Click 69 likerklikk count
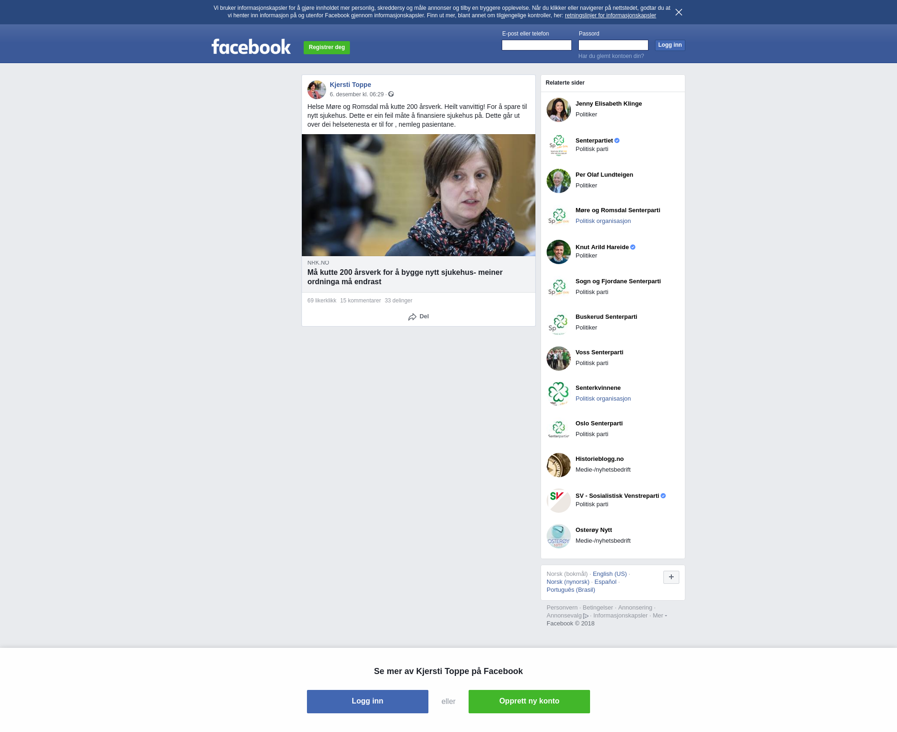897x732 pixels. (322, 301)
